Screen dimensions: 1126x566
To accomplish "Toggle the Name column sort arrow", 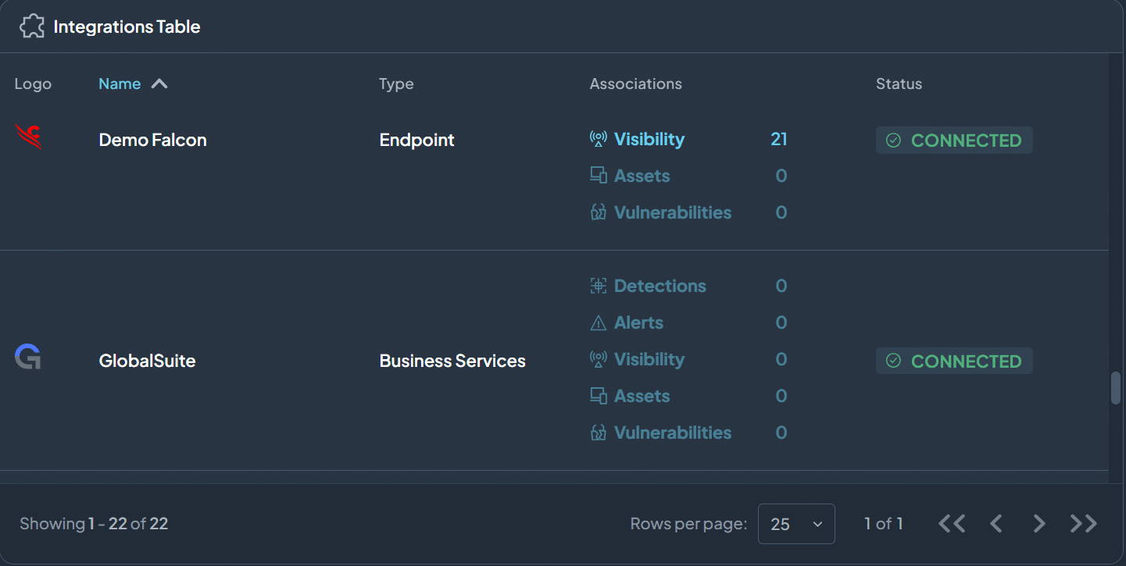I will (159, 82).
